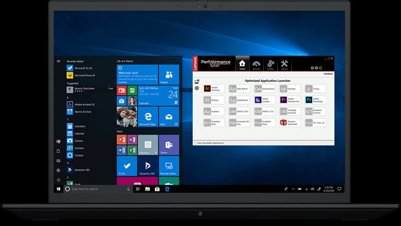
Task: Launch Autodesk Maya from the launcher
Action: pyautogui.click(x=264, y=123)
